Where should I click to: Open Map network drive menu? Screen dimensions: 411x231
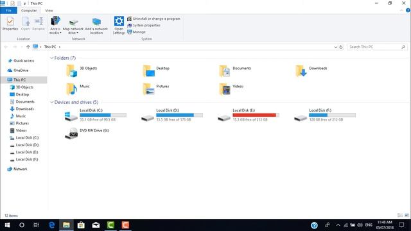coord(73,26)
